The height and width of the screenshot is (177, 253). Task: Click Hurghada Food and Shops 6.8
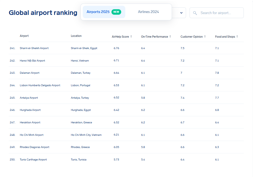coord(217,110)
